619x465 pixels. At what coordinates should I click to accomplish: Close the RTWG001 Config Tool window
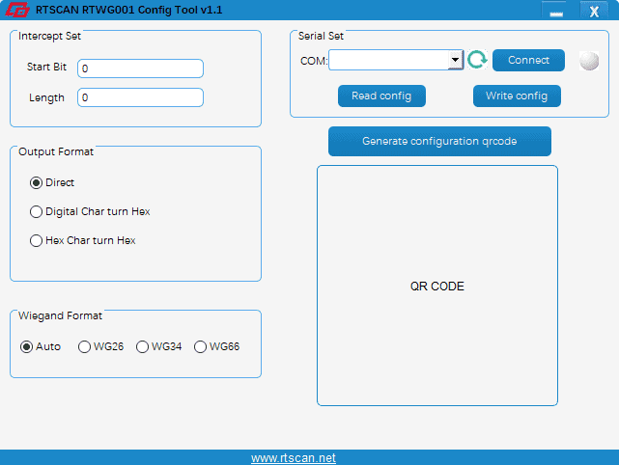point(594,11)
